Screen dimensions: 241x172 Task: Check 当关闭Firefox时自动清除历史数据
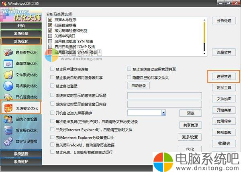click(x=52, y=144)
